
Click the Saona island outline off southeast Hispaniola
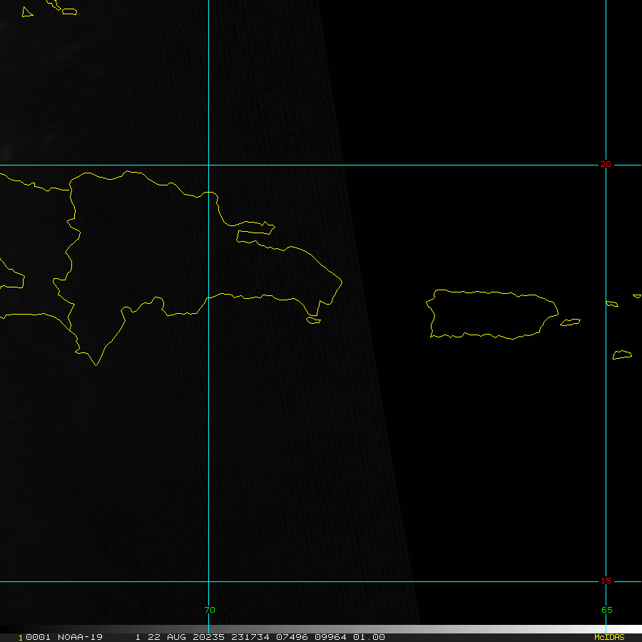click(313, 320)
